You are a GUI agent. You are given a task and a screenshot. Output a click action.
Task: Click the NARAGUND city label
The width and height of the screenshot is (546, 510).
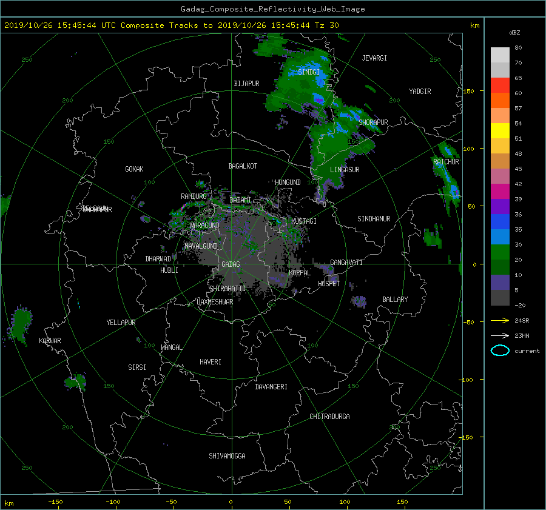coord(205,226)
